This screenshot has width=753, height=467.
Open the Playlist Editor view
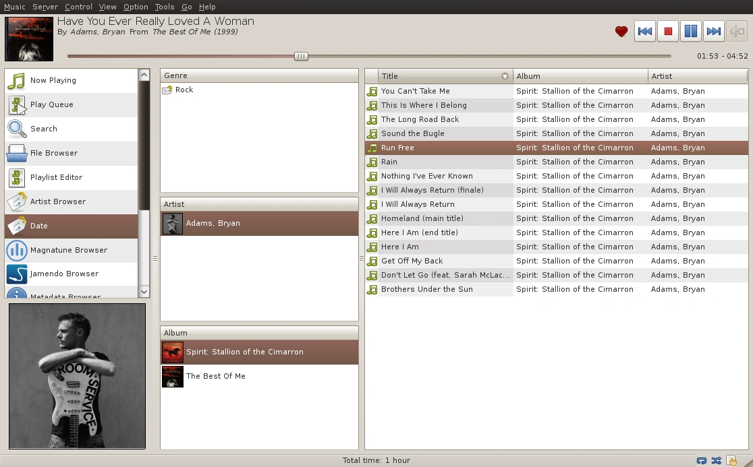(71, 177)
